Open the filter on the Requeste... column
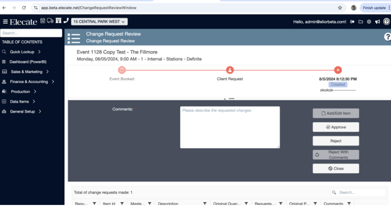The height and width of the screenshot is (213, 391). click(x=281, y=203)
